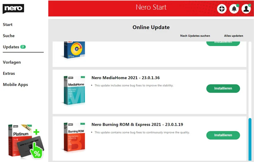Open Vorlagen in sidebar

[12, 62]
